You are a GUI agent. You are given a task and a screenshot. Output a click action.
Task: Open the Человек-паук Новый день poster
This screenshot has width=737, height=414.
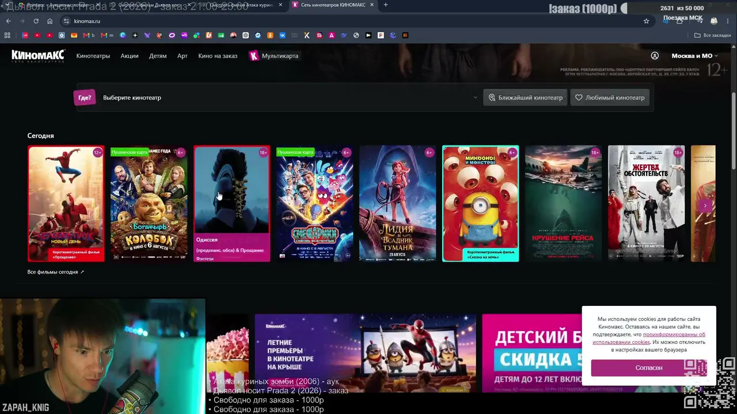click(66, 204)
